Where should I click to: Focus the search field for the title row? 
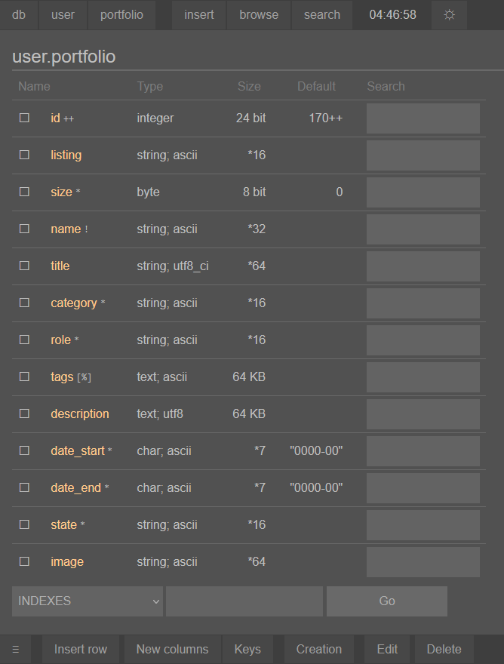[x=423, y=266]
